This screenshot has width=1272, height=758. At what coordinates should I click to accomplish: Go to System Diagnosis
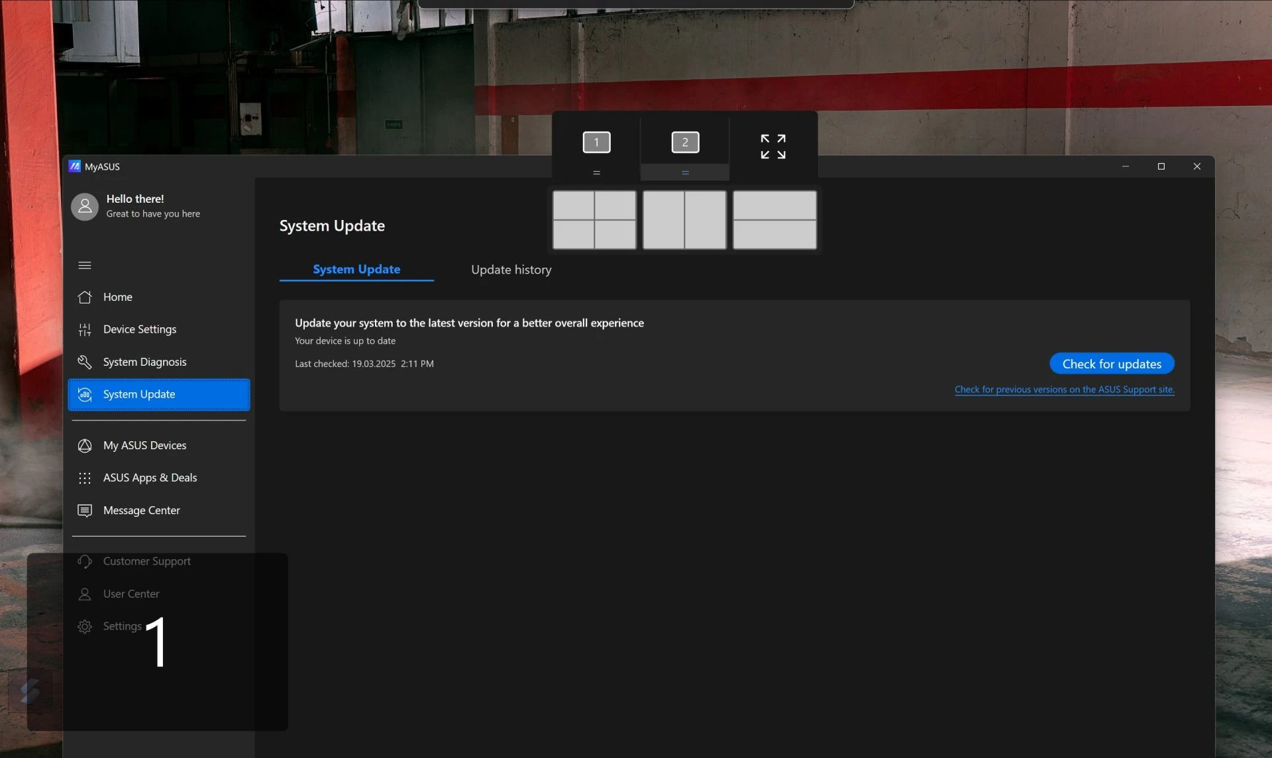(158, 362)
